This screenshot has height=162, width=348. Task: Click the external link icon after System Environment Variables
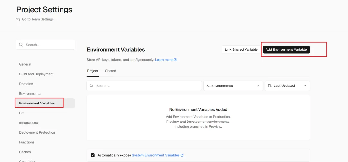(x=182, y=155)
